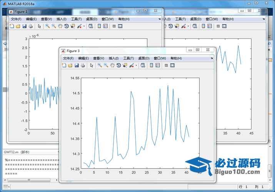The width and height of the screenshot is (275, 192).
Task: Click Print icon in Figure 1 toolbar
Action: coord(30,26)
